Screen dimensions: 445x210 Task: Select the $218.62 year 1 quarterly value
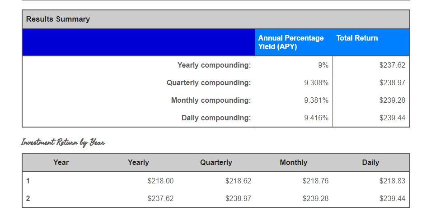(x=238, y=181)
